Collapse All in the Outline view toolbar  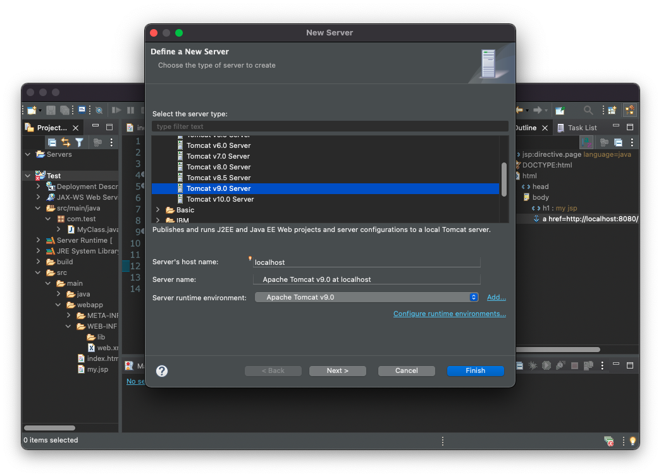point(618,142)
